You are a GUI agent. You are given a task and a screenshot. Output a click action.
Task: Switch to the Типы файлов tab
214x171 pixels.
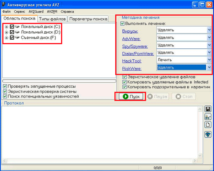pos(52,19)
